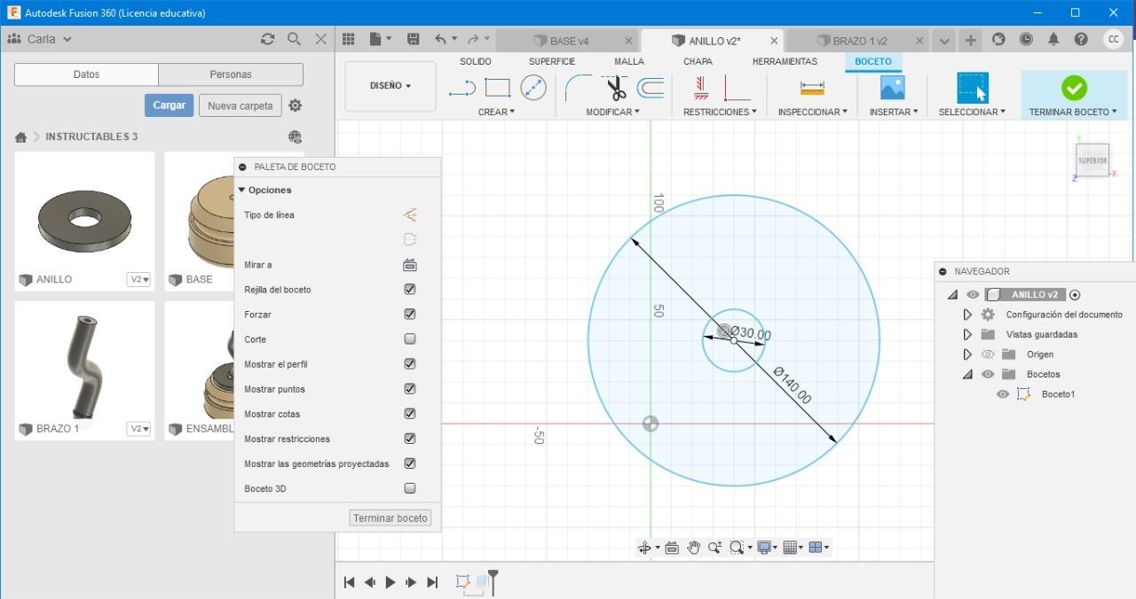This screenshot has height=599, width=1136.
Task: Select the Line tool in Crear
Action: (x=461, y=88)
